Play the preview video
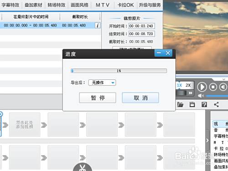This screenshot has width=228, height=171. [x=202, y=87]
